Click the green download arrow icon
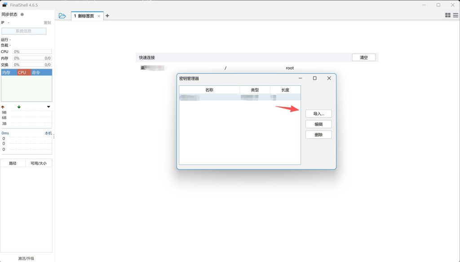This screenshot has height=262, width=460. (x=19, y=107)
